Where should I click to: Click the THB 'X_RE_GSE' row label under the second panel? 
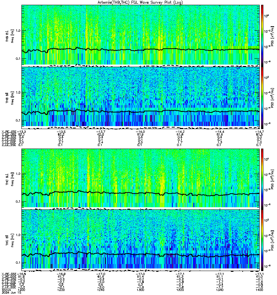9,132
